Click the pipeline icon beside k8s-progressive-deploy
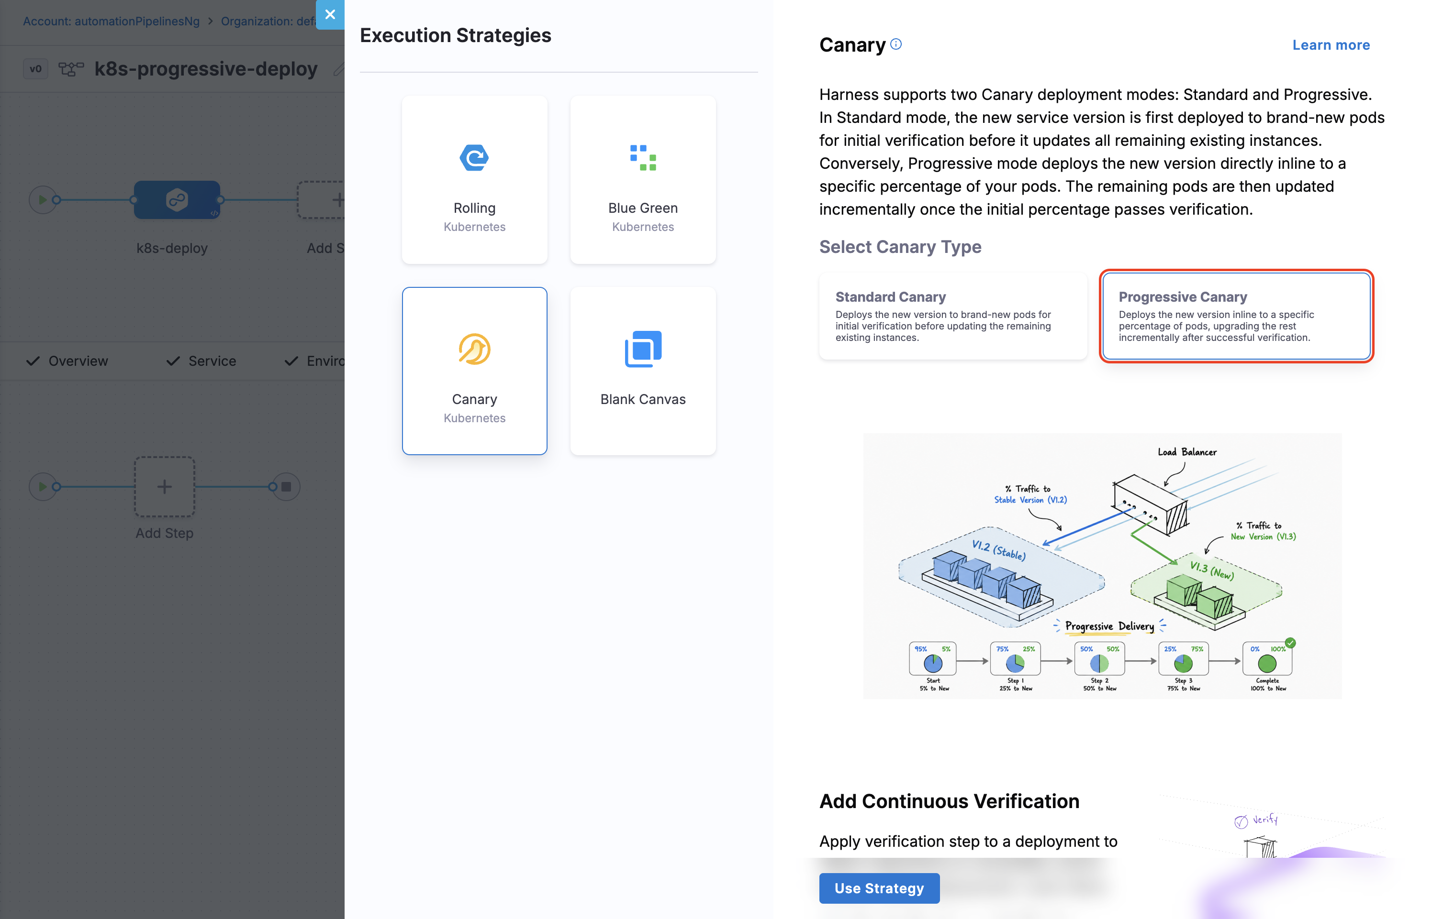 point(70,69)
